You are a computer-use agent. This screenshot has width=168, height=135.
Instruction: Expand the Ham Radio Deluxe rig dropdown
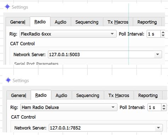pos(113,107)
